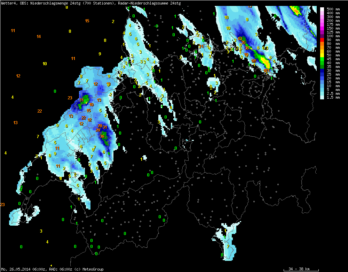Pick the dark blue 30 mm legend swatch
The image size is (348, 272).
[x=322, y=70]
